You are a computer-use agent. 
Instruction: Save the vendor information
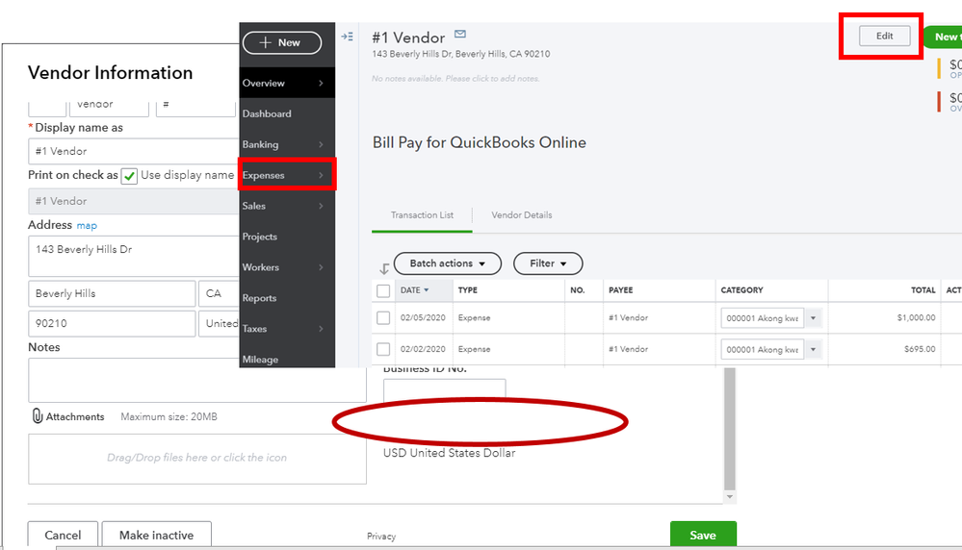(x=703, y=535)
